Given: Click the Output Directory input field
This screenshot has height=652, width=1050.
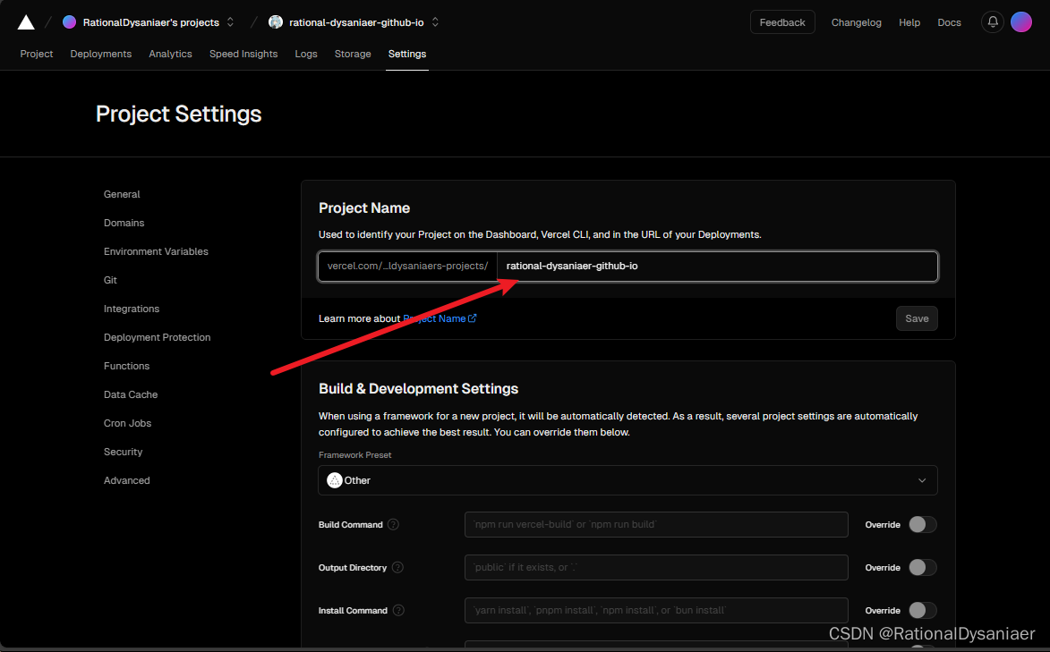Looking at the screenshot, I should (656, 568).
